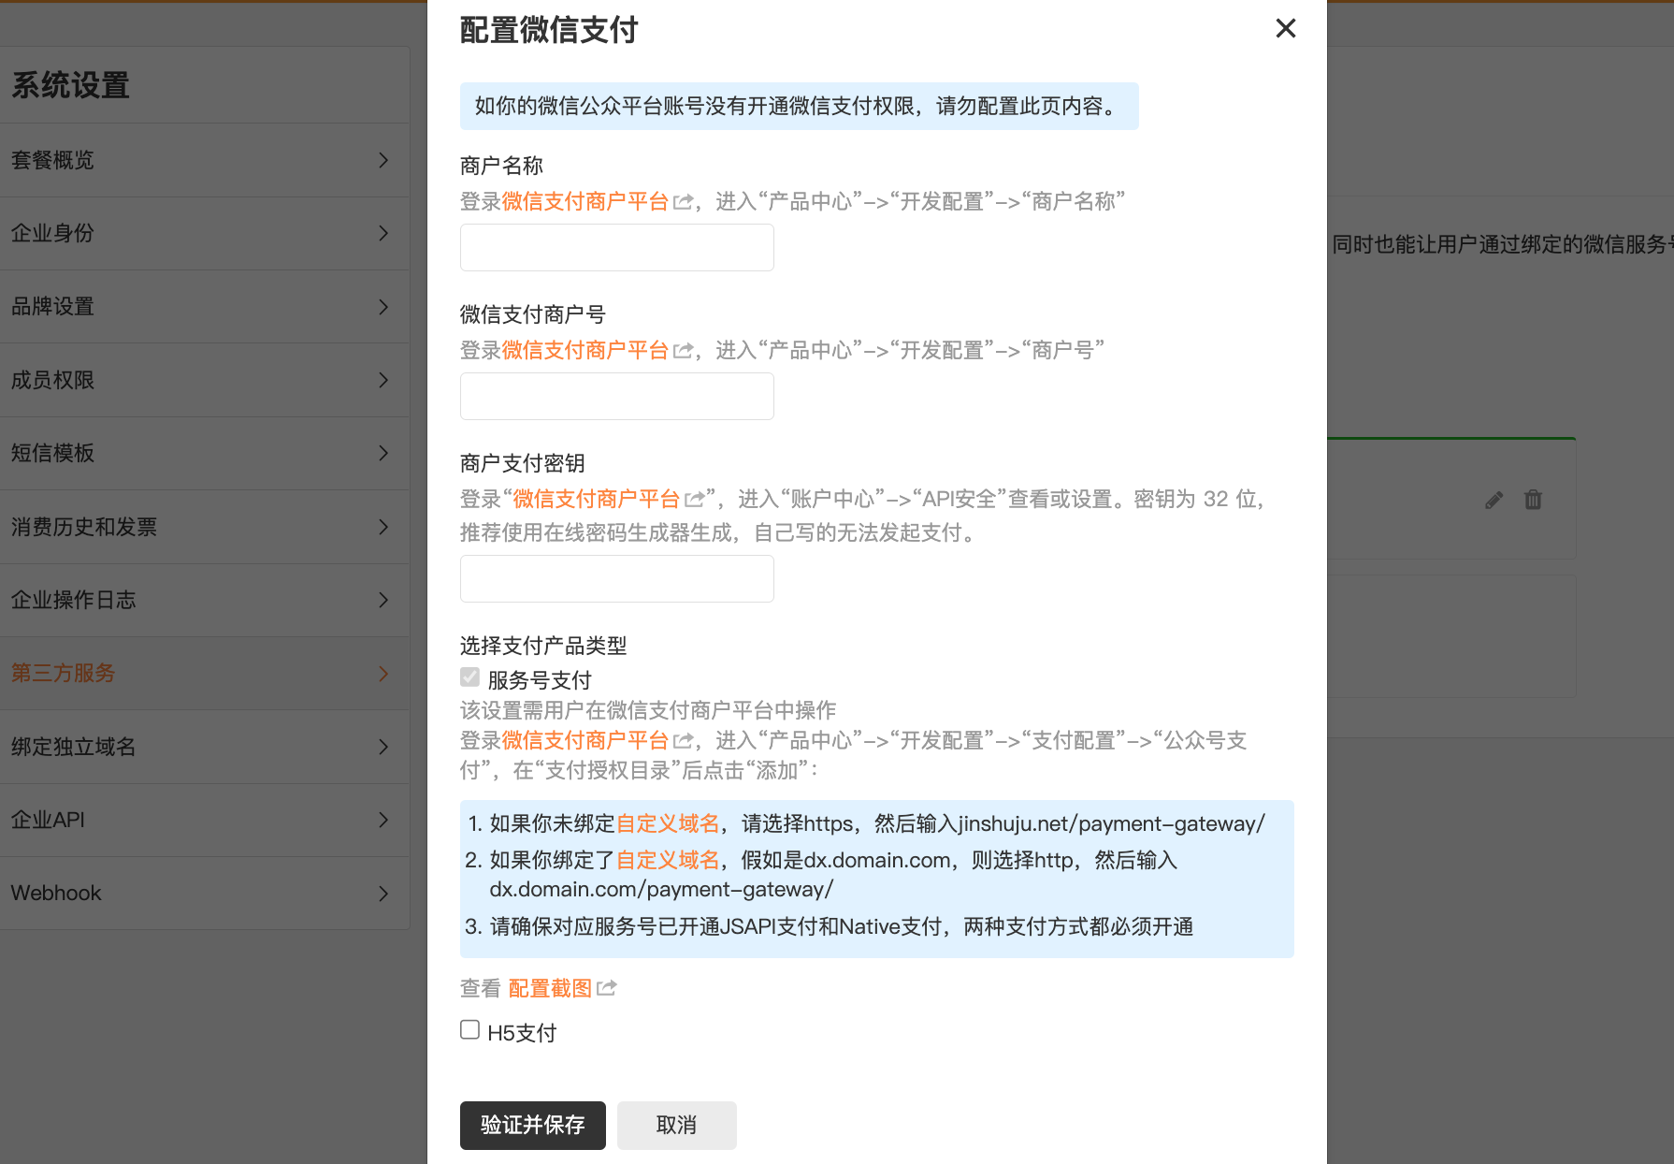Image resolution: width=1674 pixels, height=1164 pixels.
Task: Open 企业操作日志 in settings sidebar
Action: click(205, 600)
